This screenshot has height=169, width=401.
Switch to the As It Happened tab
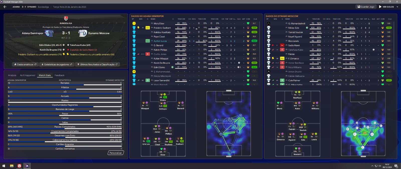tap(28, 75)
